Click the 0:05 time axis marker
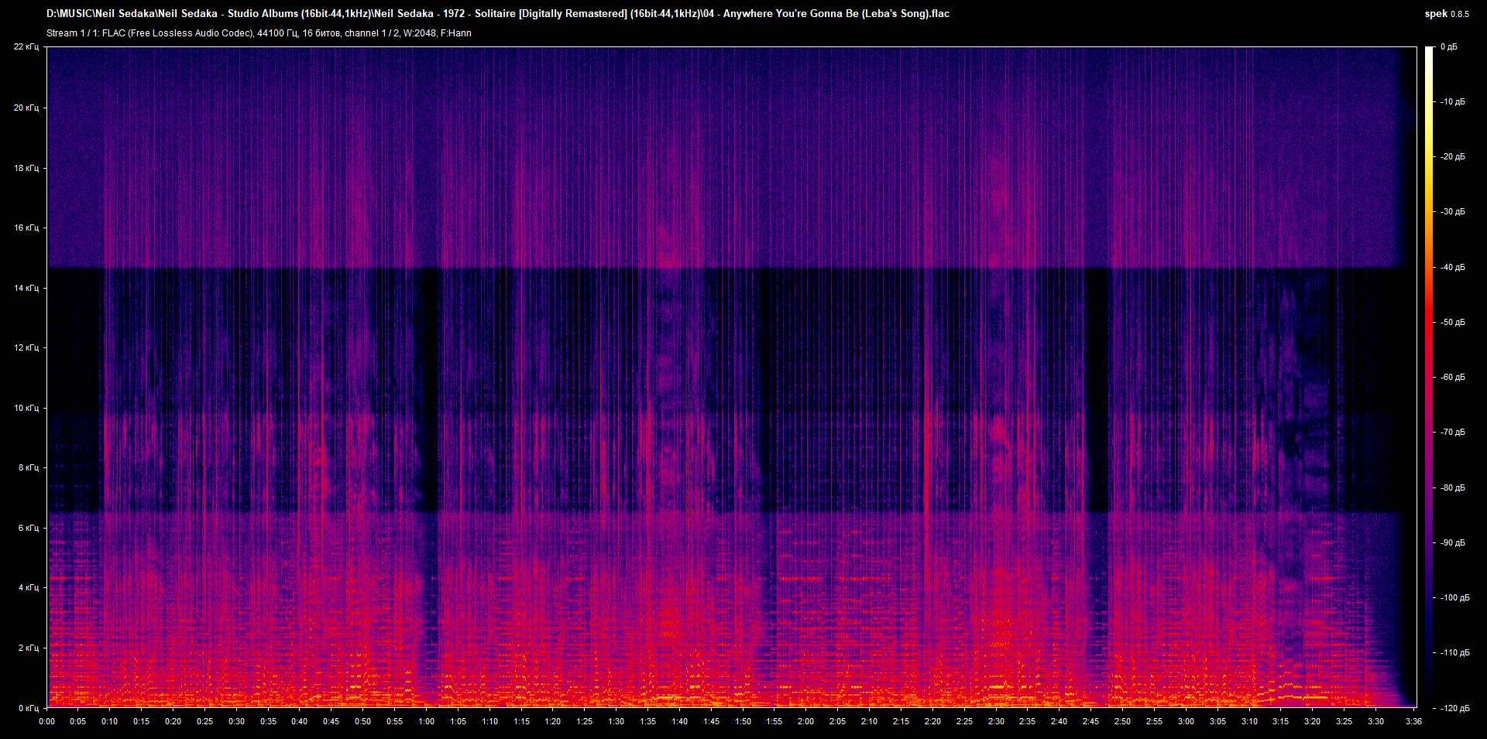The width and height of the screenshot is (1487, 739). coord(78,721)
